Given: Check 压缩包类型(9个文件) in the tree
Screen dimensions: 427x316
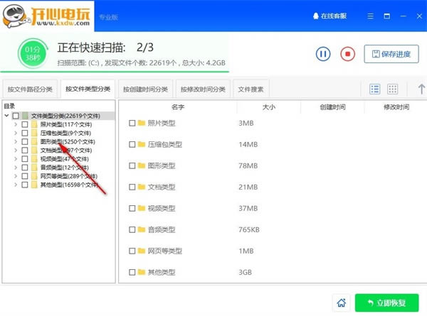Looking at the screenshot, I should tap(25, 133).
